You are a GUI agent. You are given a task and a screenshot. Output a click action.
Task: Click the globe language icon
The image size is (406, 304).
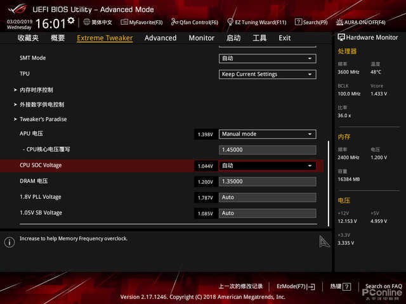point(87,22)
